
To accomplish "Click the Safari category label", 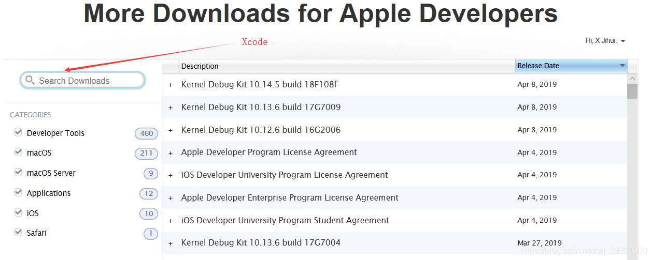I will pyautogui.click(x=37, y=233).
